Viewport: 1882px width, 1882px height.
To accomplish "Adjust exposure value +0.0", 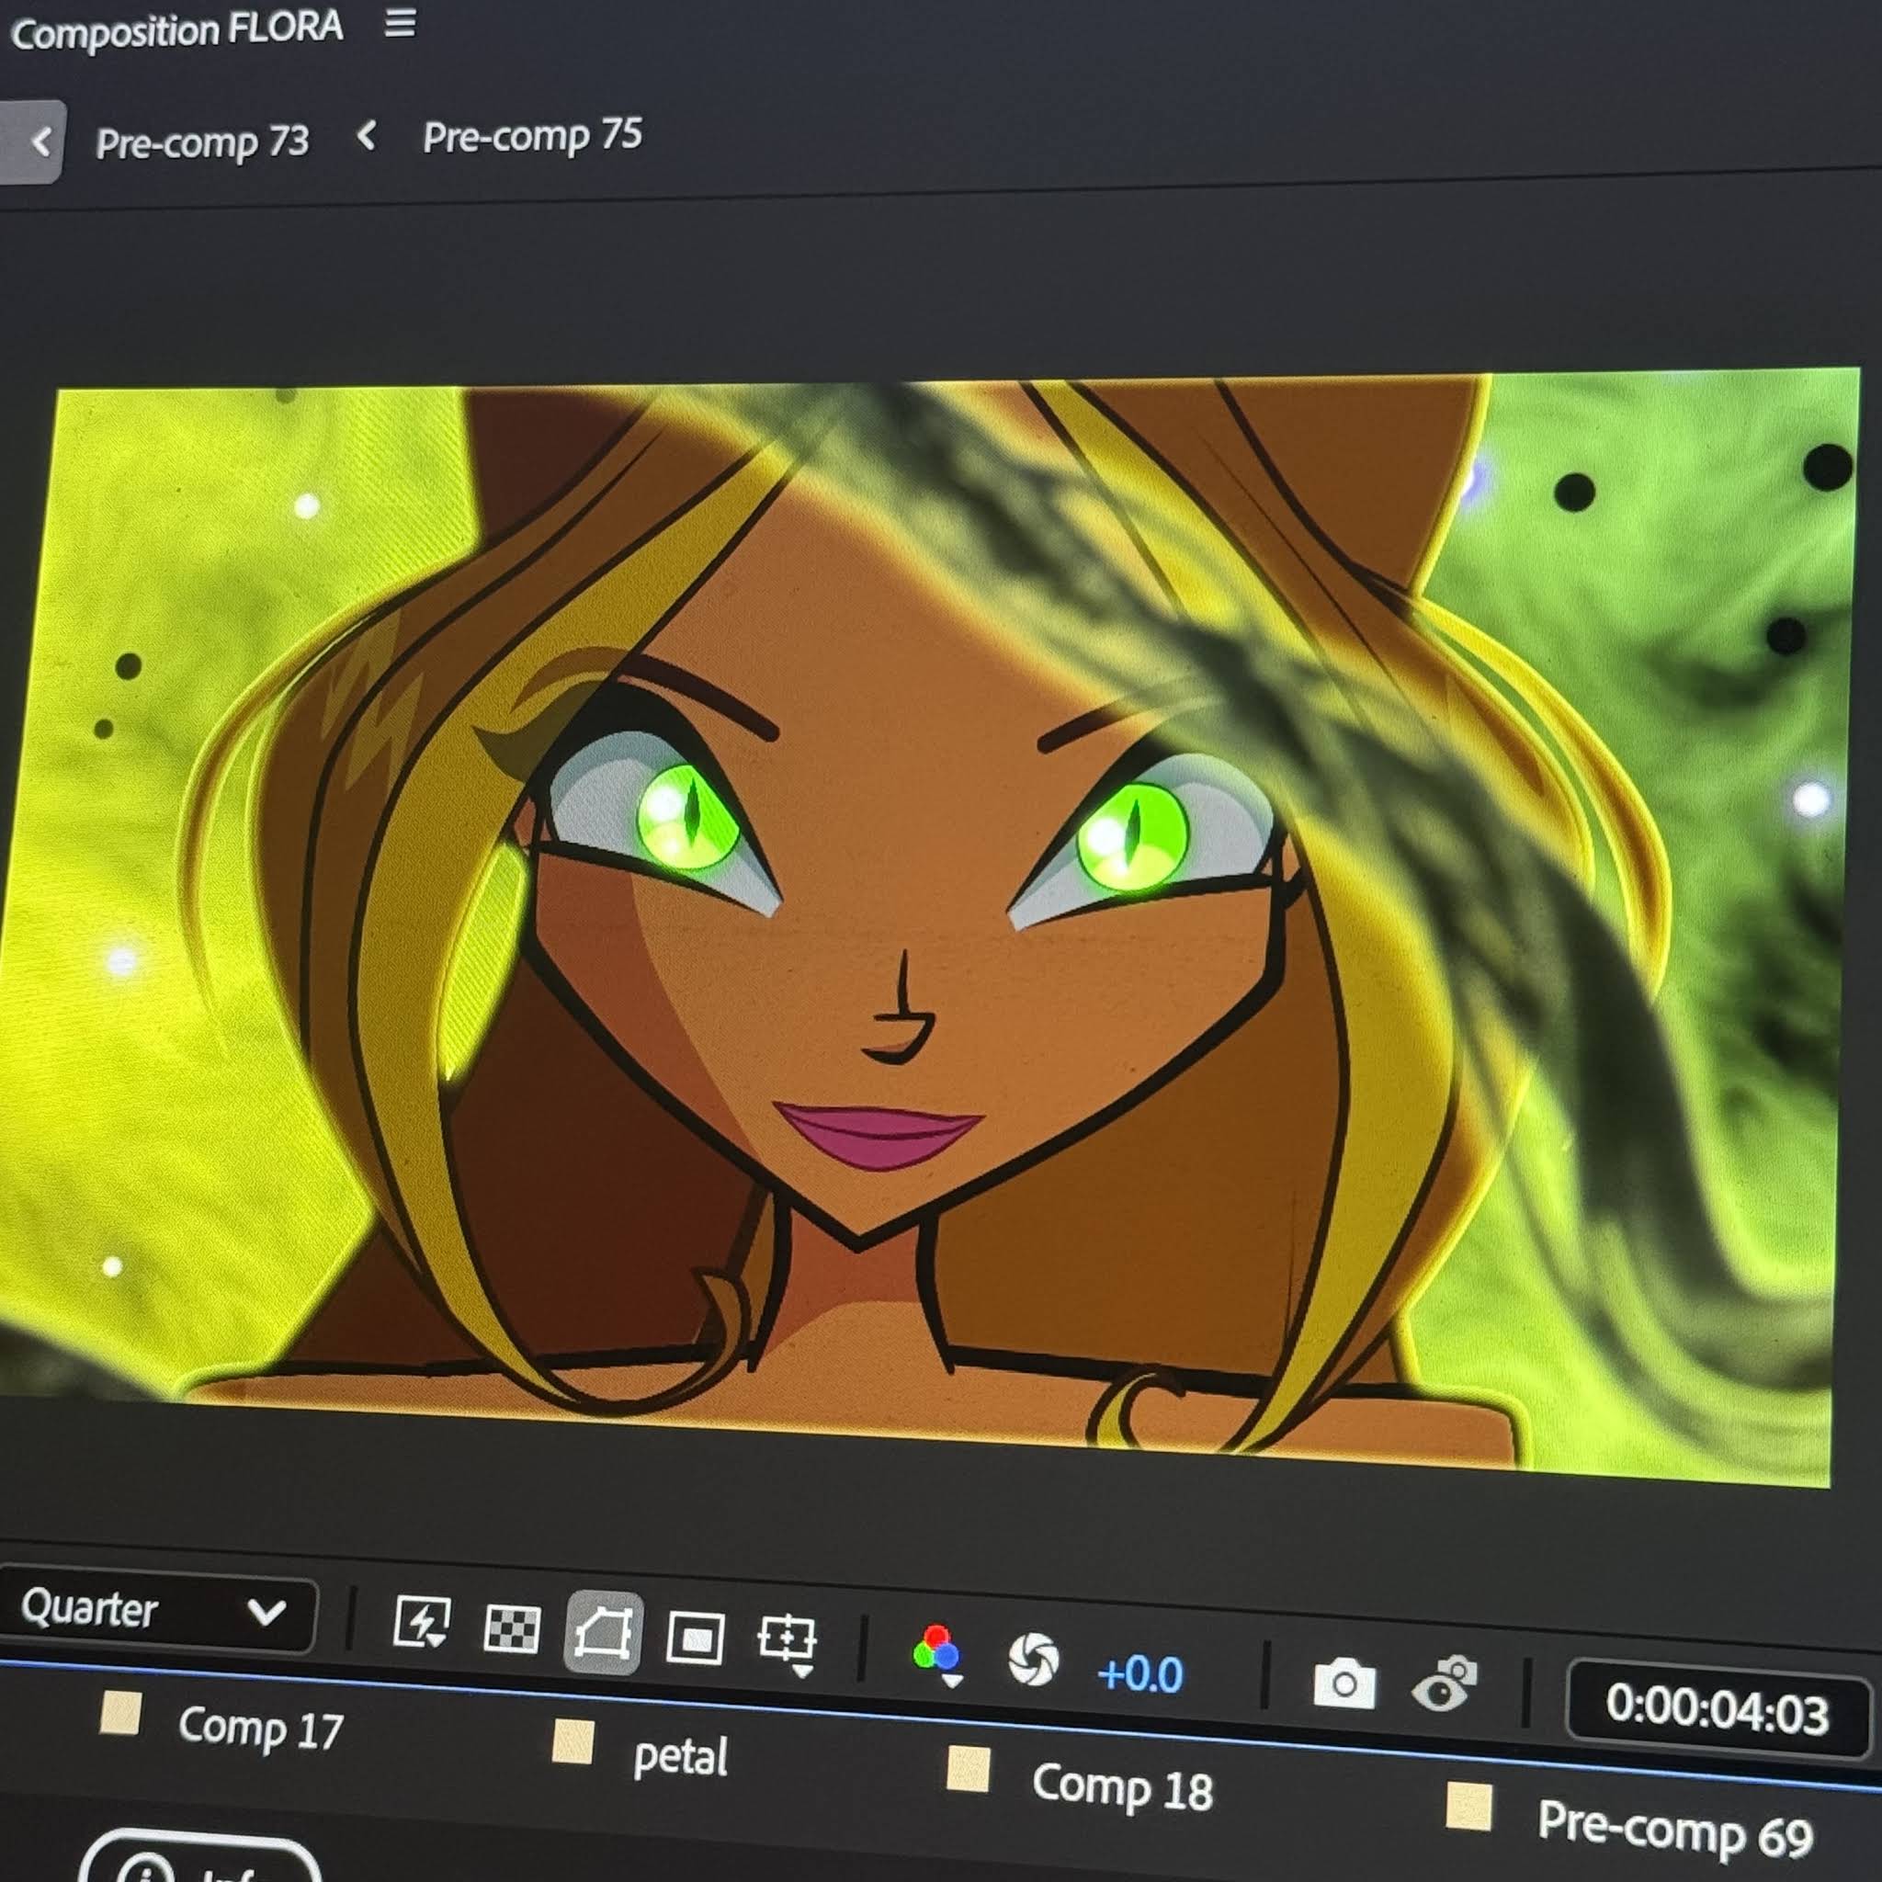I will 1139,1674.
